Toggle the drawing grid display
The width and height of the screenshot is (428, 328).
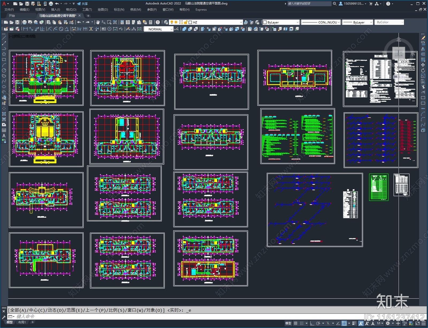coord(296,323)
